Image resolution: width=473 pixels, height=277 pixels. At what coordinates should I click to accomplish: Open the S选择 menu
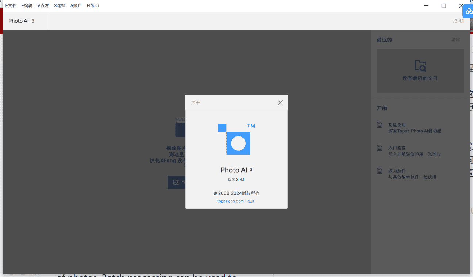(x=59, y=6)
